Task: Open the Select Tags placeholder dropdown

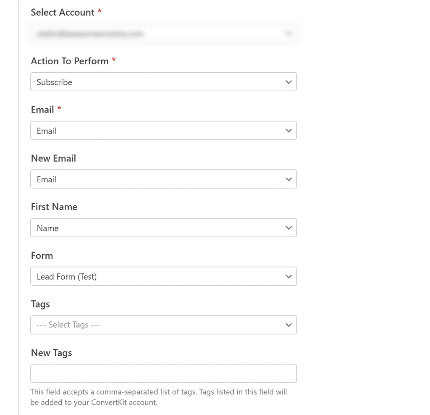Action: (160, 325)
